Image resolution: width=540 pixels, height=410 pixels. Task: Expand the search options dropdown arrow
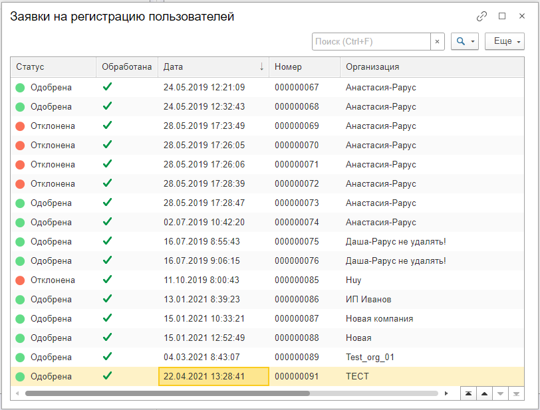tap(473, 42)
